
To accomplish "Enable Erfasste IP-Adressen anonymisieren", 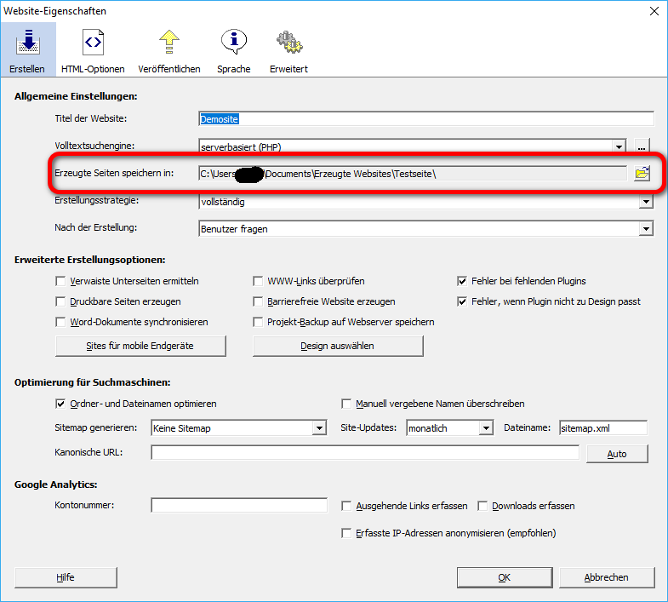I will click(346, 533).
